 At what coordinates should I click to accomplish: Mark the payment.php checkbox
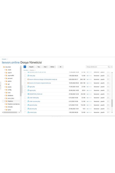(x=25, y=105)
